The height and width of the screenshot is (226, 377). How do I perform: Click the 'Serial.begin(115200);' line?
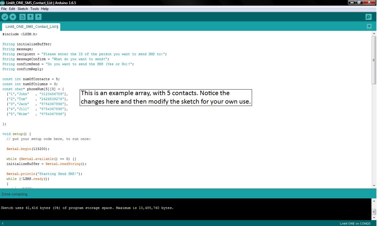coord(28,149)
